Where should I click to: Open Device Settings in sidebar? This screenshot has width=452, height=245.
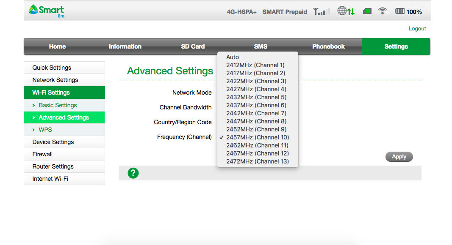(x=64, y=142)
